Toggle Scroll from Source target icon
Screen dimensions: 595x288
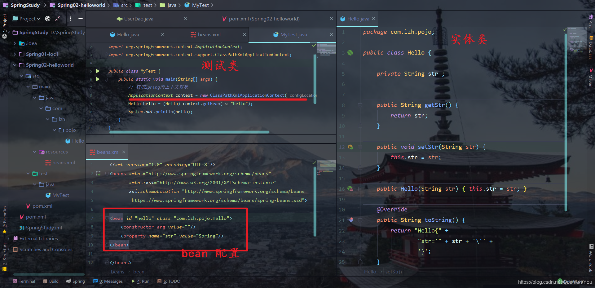point(47,19)
